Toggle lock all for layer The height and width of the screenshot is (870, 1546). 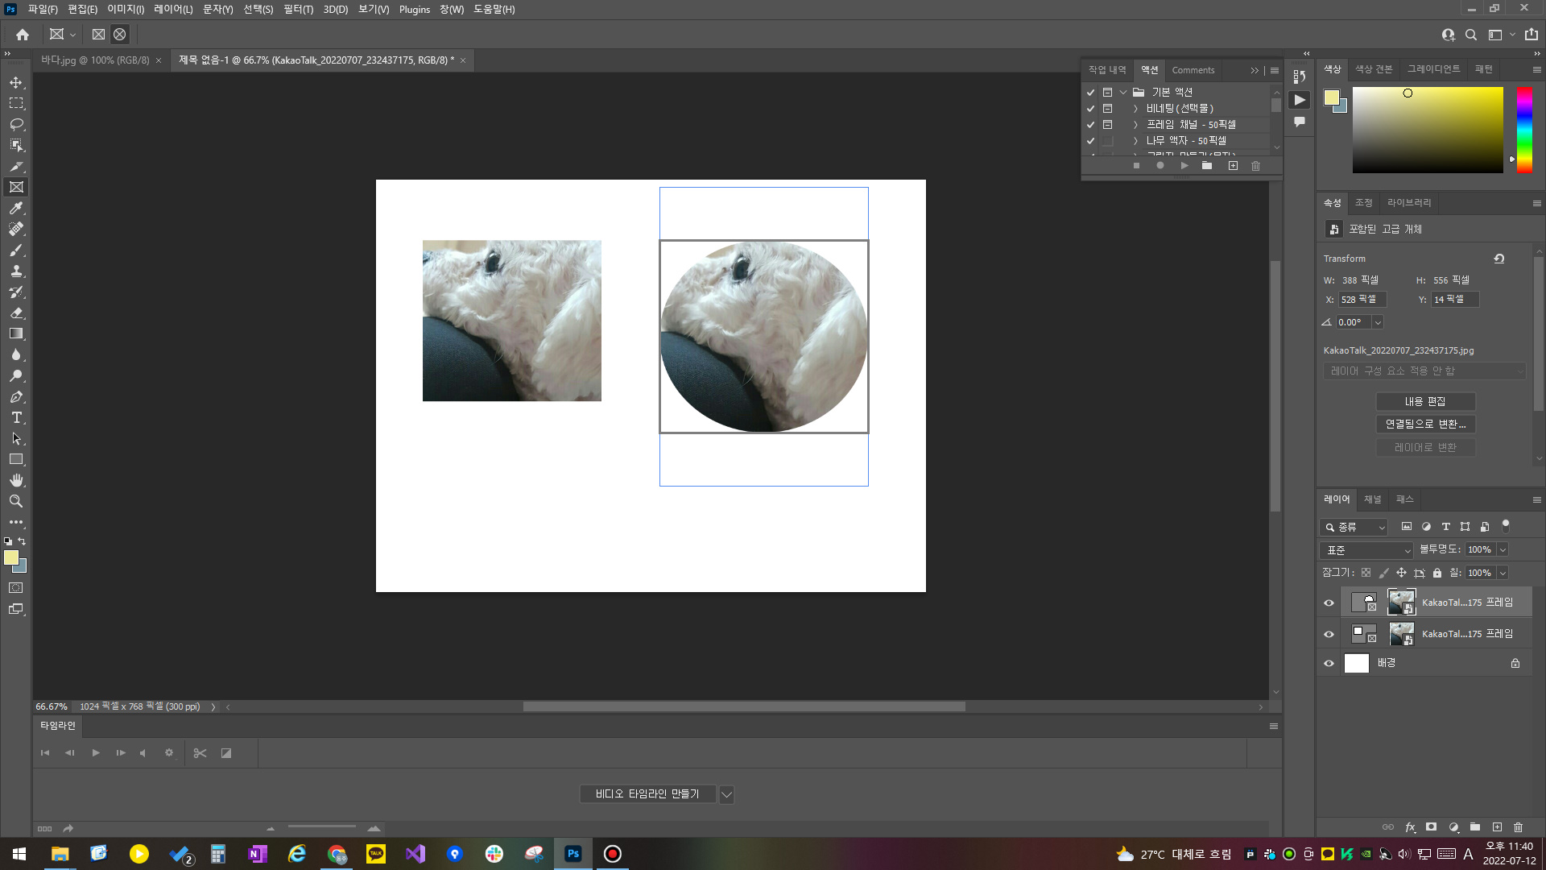(x=1437, y=574)
